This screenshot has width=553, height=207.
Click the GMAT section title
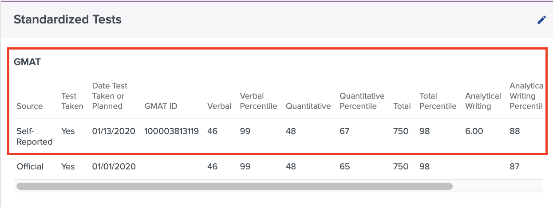(28, 62)
